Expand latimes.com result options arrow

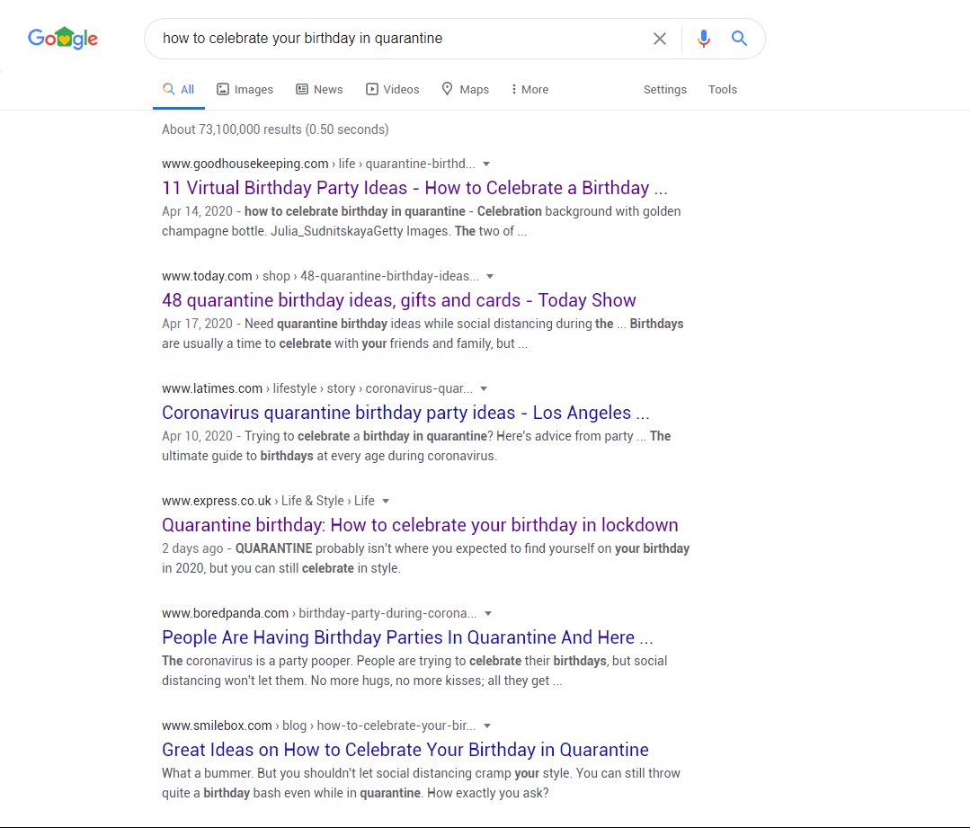point(484,389)
